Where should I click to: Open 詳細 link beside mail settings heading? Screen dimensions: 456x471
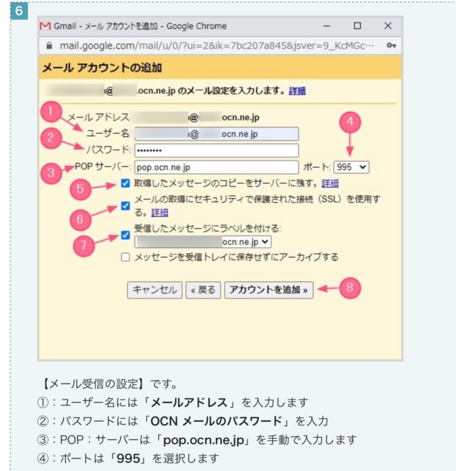click(x=297, y=91)
